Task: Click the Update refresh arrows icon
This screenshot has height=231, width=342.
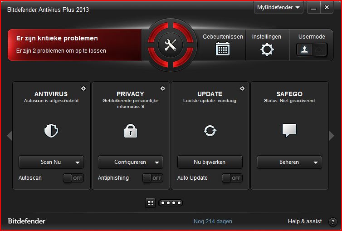Action: tap(210, 131)
